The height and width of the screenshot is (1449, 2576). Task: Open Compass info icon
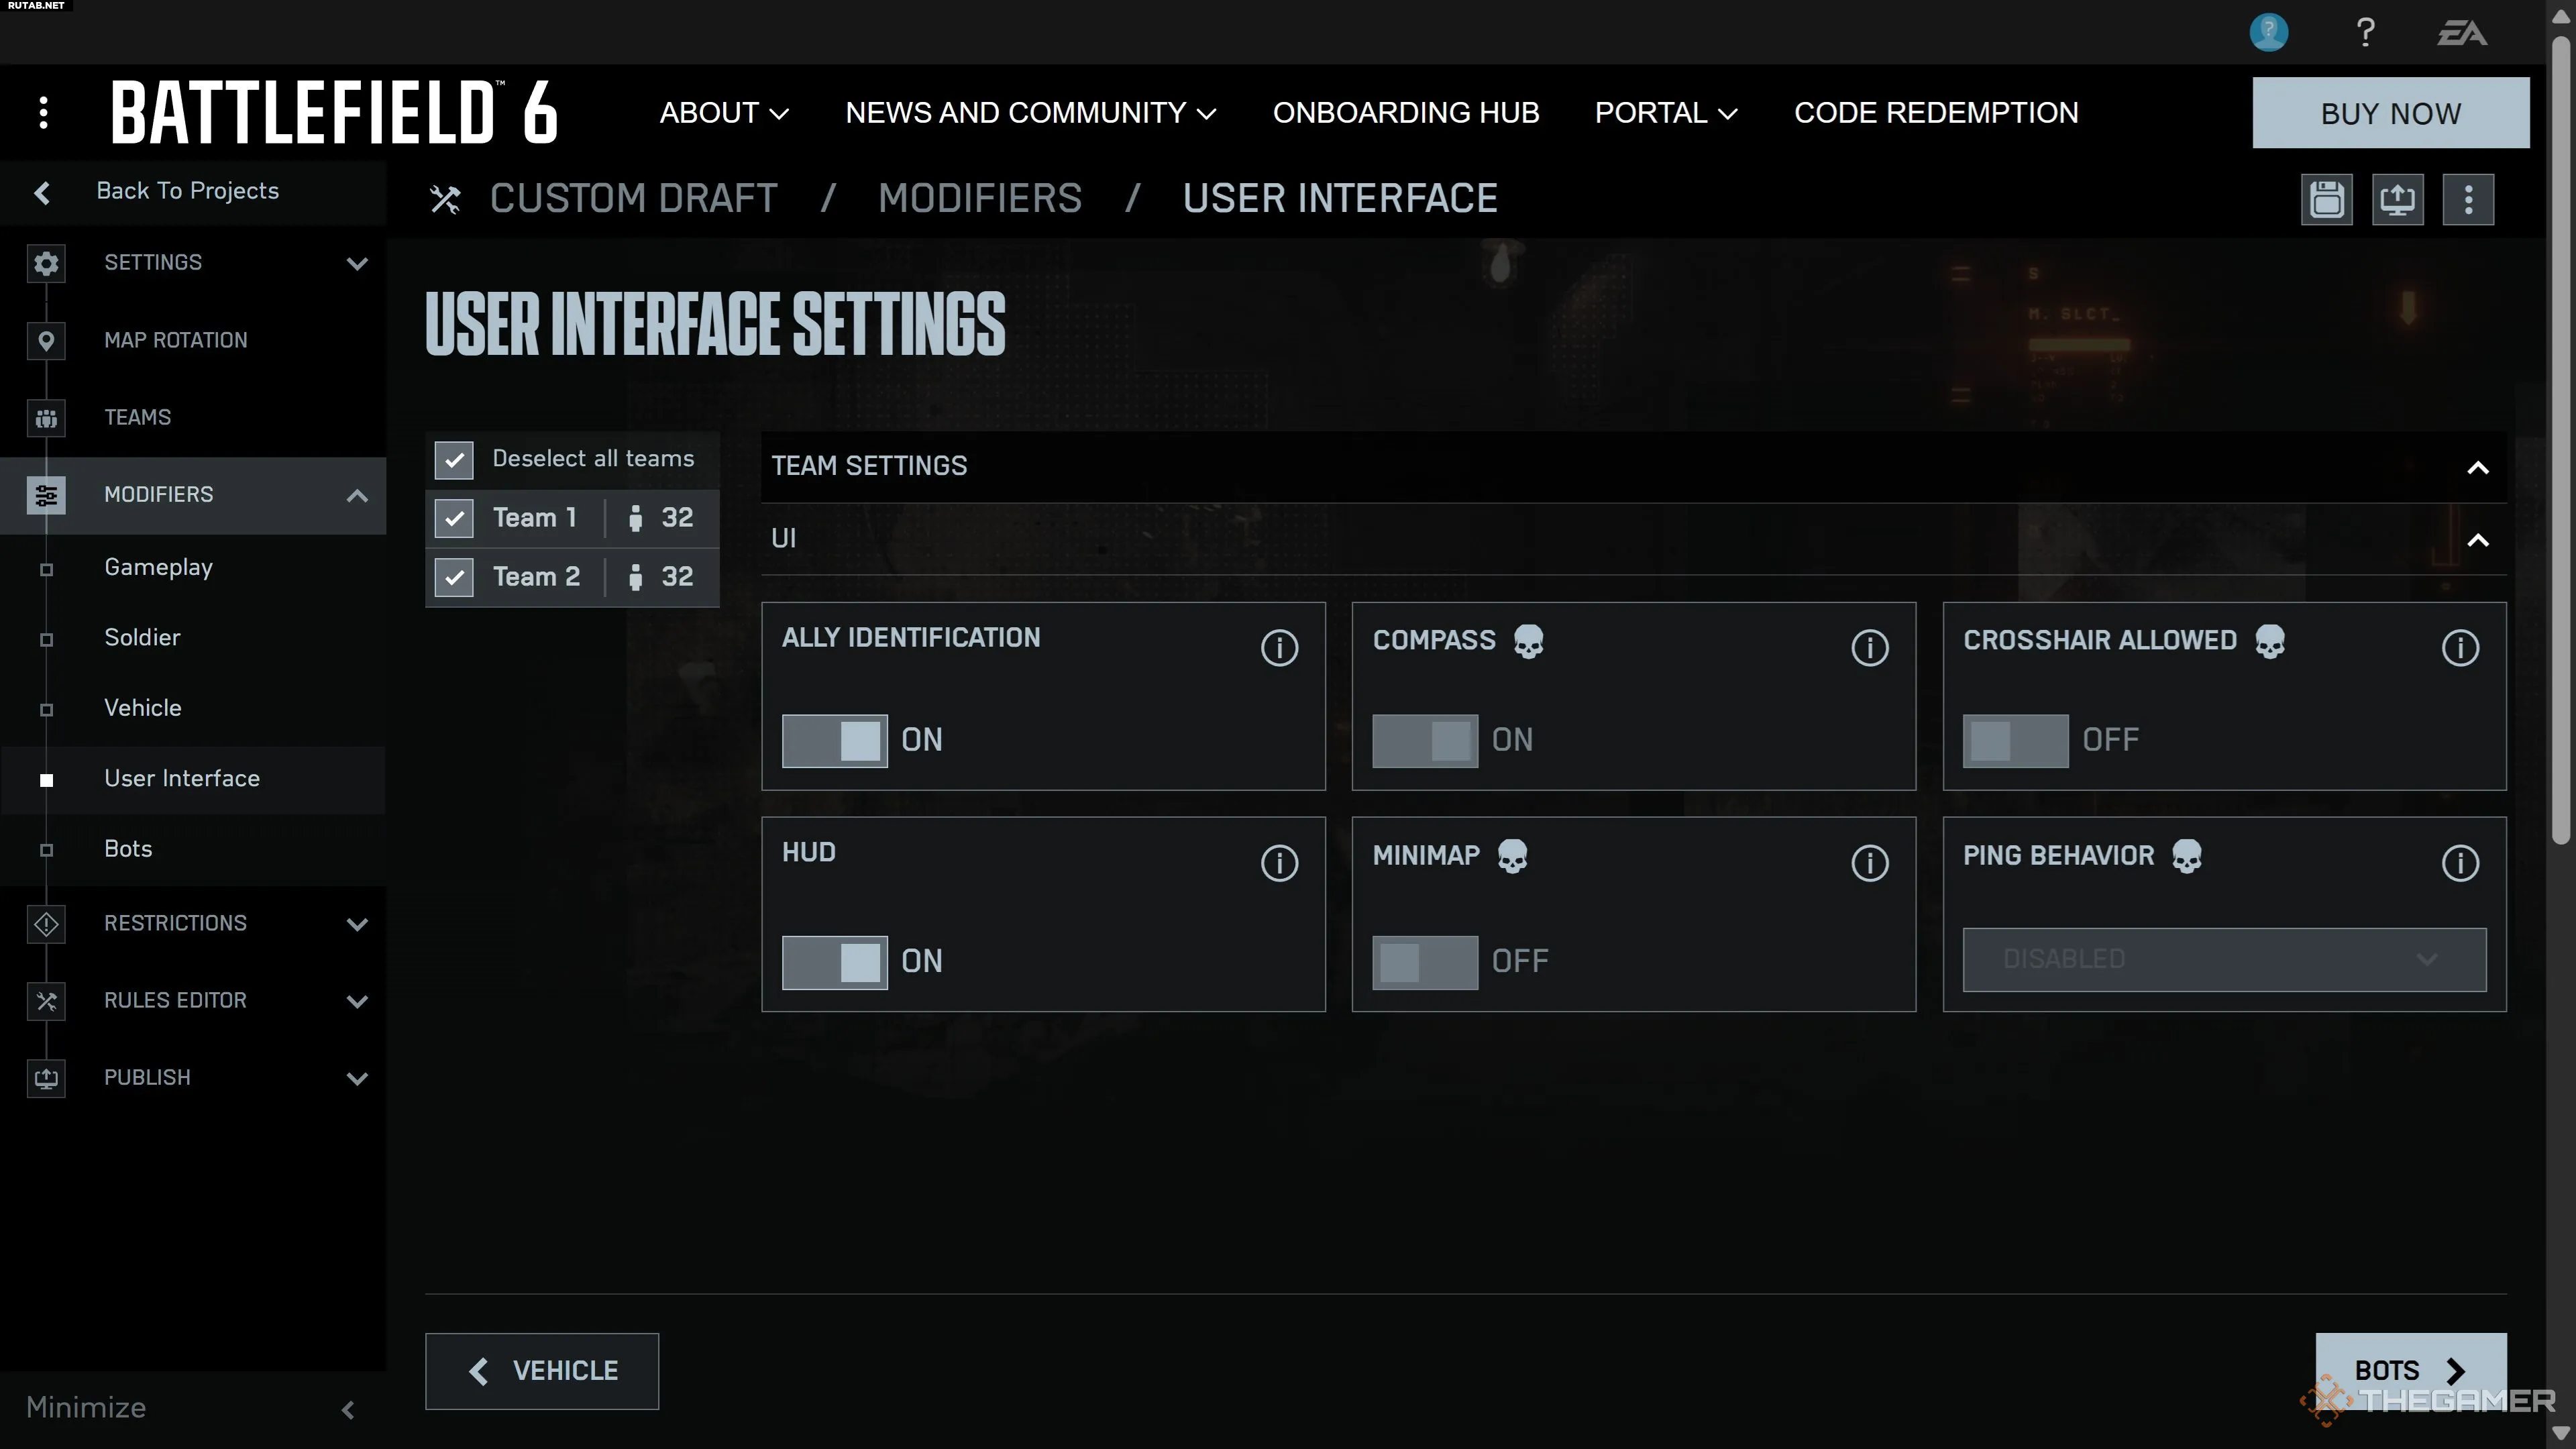pos(1869,648)
